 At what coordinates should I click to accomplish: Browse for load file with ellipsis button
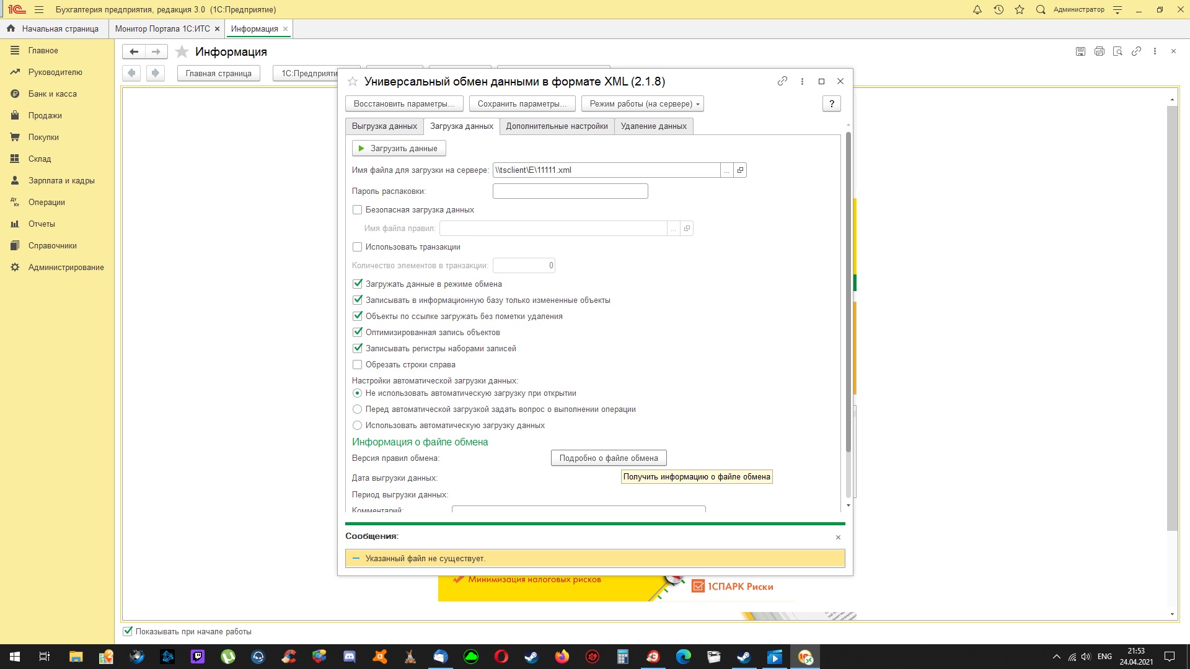pos(726,170)
